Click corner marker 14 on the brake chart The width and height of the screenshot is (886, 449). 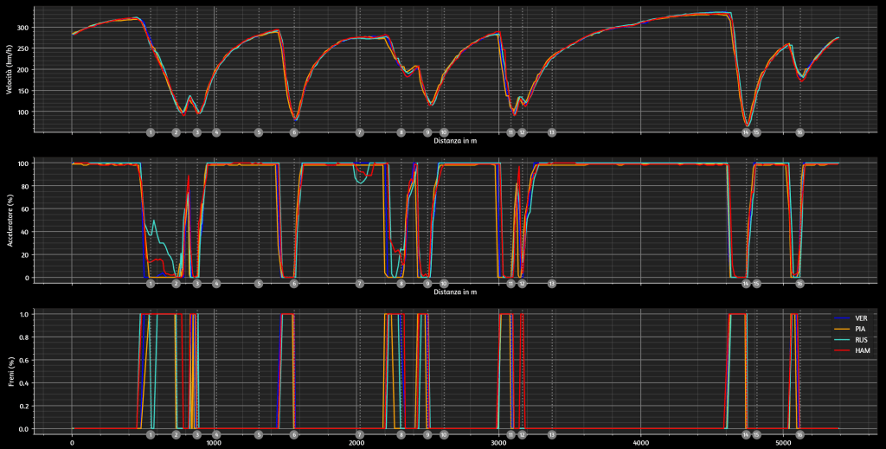(x=746, y=435)
